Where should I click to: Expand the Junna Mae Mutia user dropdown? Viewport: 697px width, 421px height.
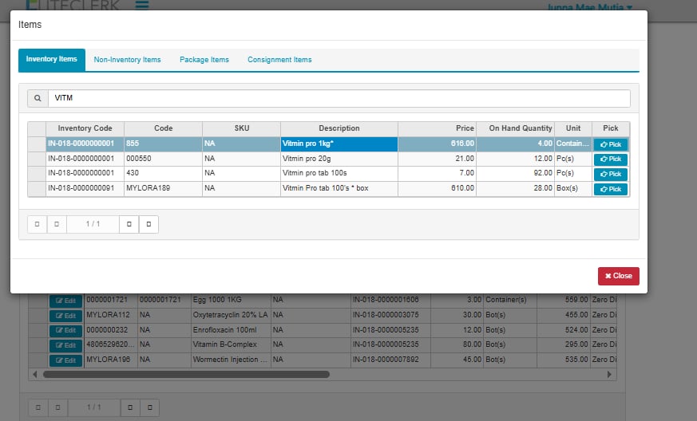coord(589,6)
